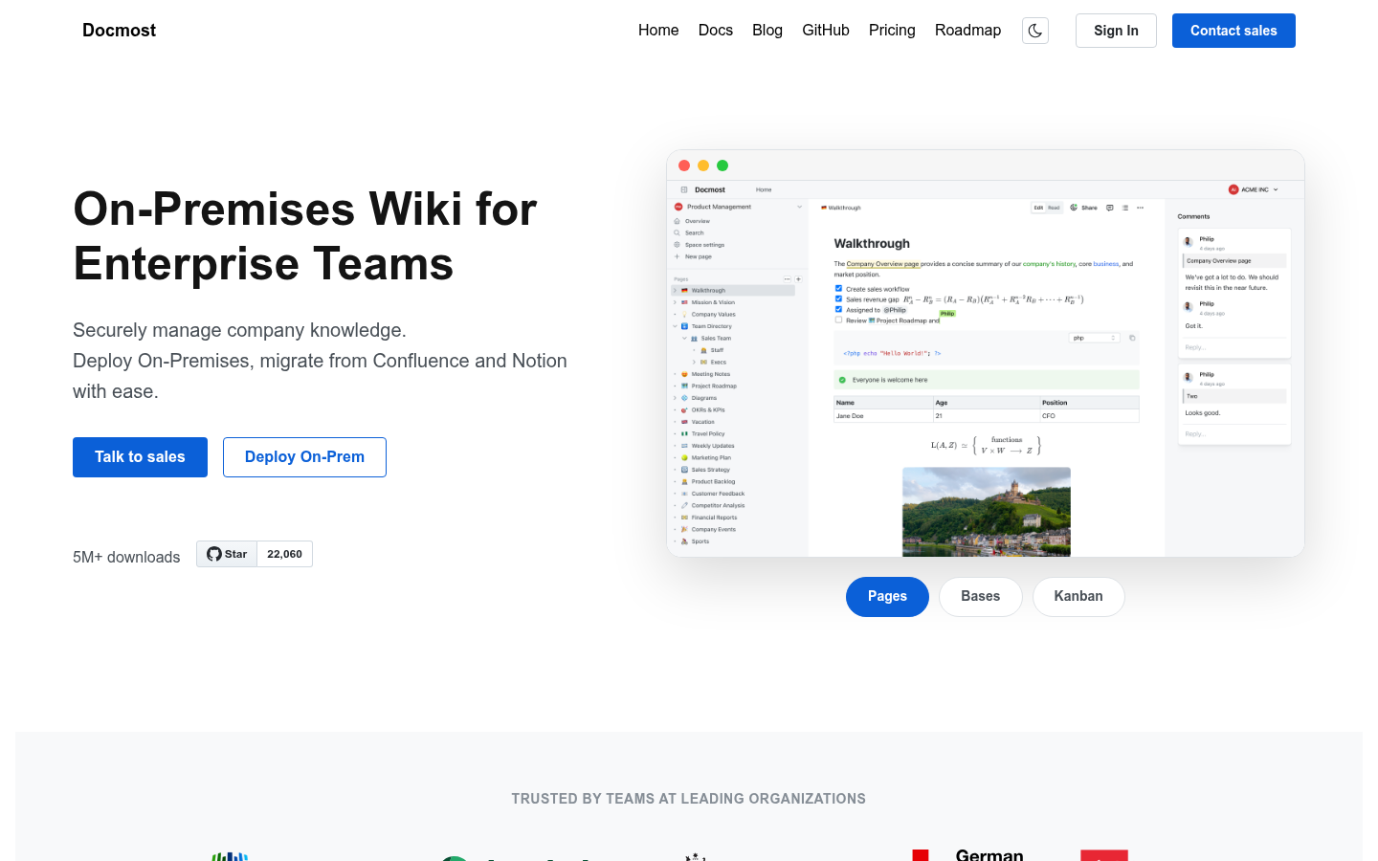1378x861 pixels.
Task: Open the Blog navigation link
Action: (x=767, y=31)
